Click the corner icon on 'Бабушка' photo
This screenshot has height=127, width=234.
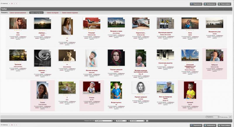(x=222, y=50)
